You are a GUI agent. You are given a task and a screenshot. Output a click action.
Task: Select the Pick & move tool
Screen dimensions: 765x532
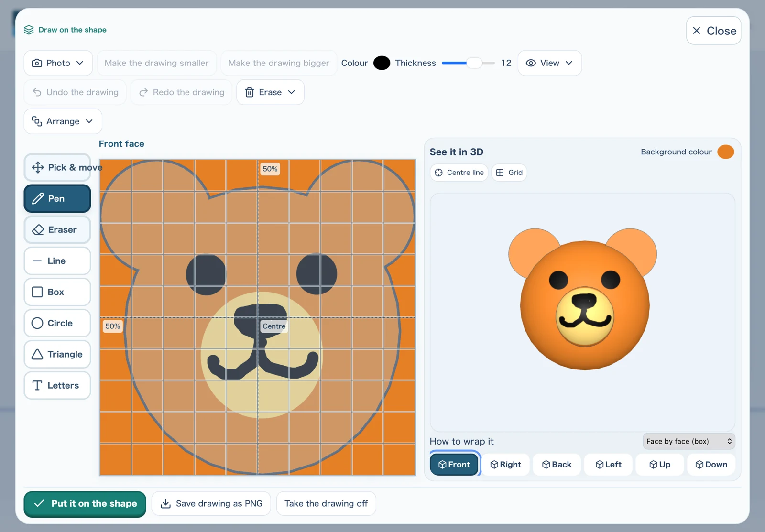coord(57,167)
